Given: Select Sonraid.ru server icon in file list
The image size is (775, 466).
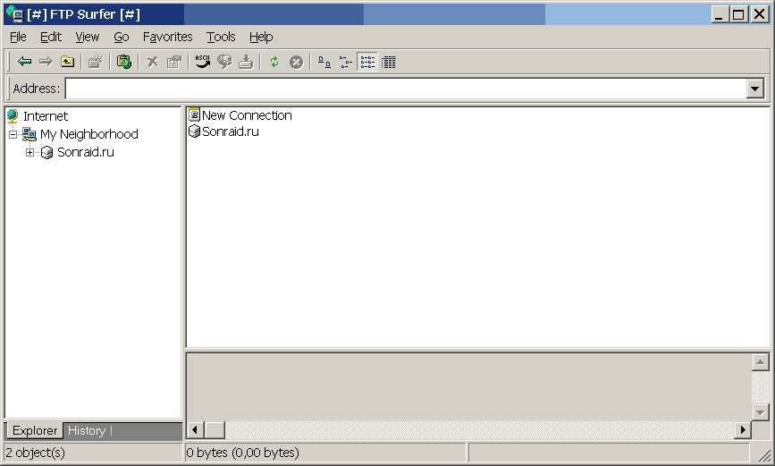Looking at the screenshot, I should 194,131.
